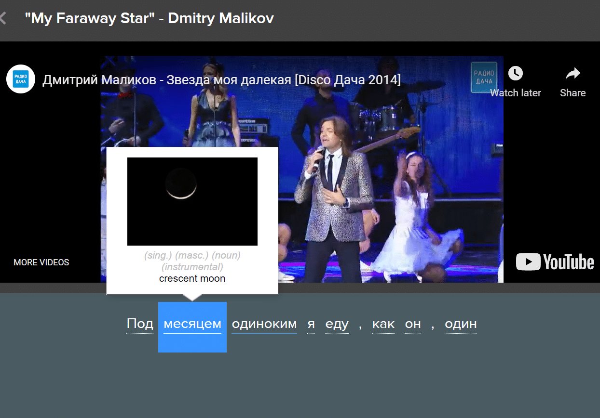The image size is (600, 418).
Task: Choose the subtitle word 'как'
Action: click(383, 325)
